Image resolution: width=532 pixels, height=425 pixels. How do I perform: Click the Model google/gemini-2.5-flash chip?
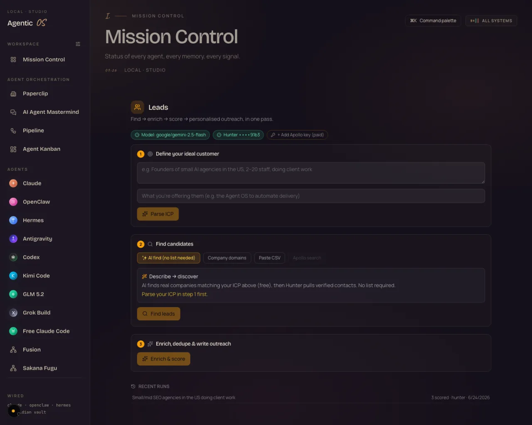click(x=170, y=135)
